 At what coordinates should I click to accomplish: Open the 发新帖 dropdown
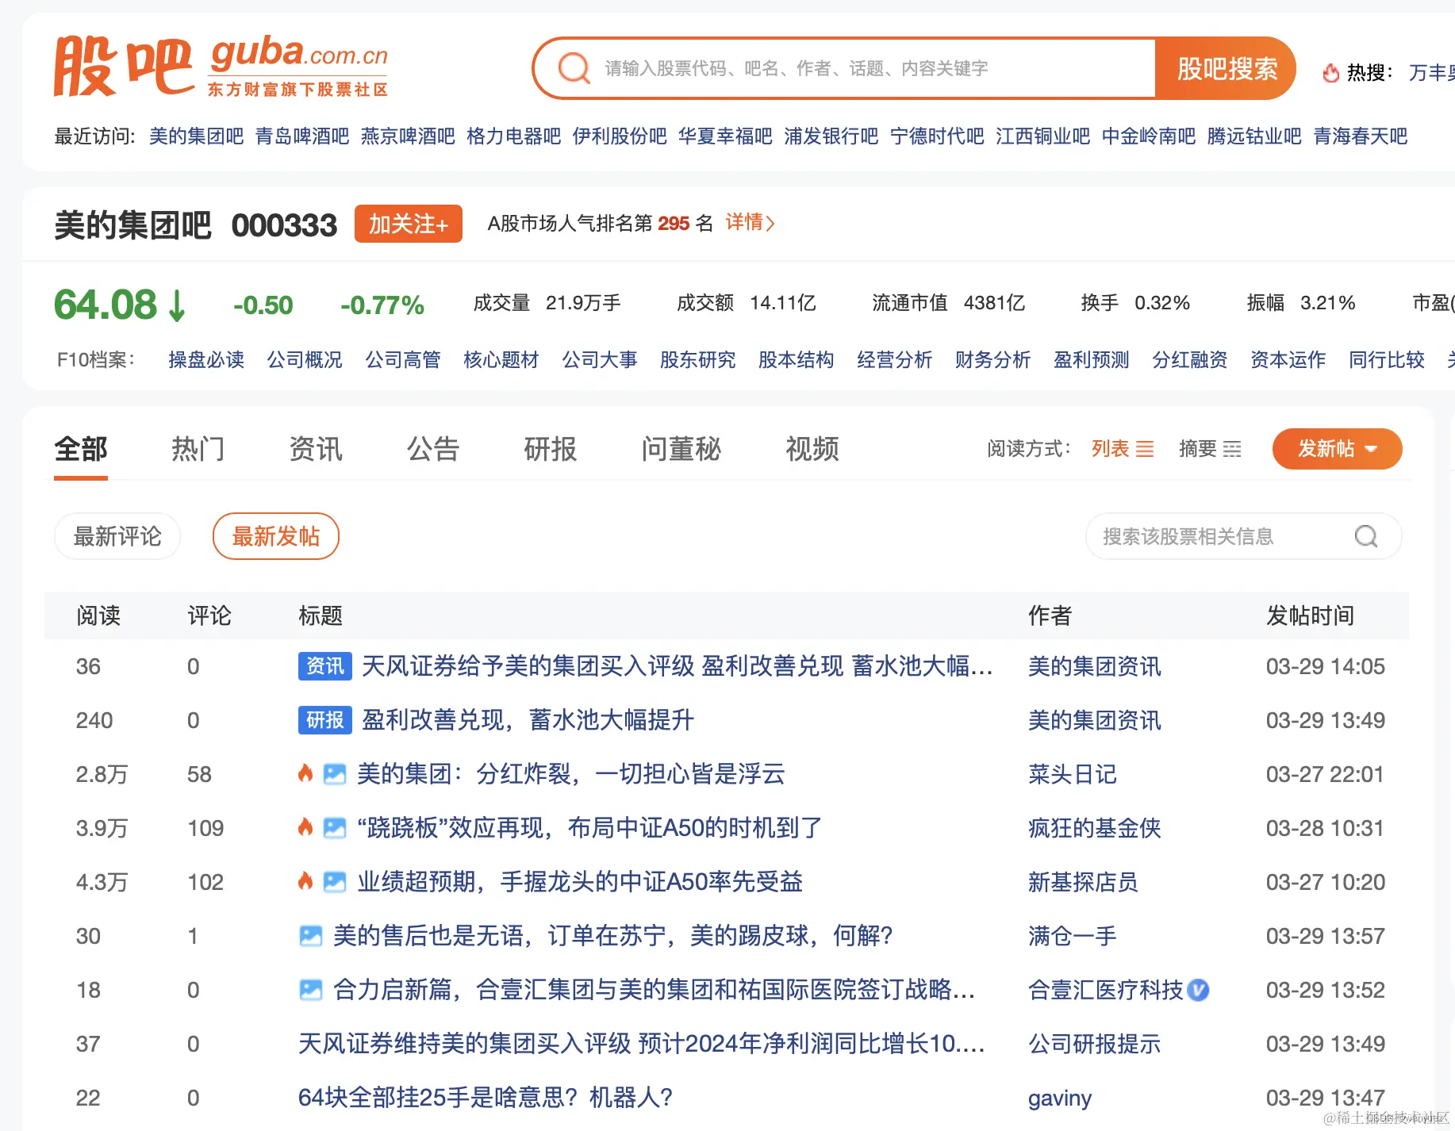click(x=1337, y=449)
